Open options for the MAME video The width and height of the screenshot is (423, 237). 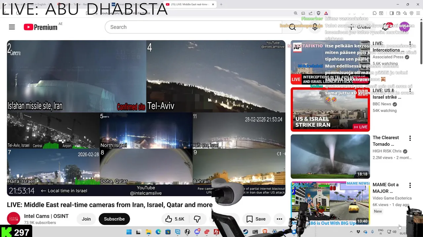click(410, 185)
